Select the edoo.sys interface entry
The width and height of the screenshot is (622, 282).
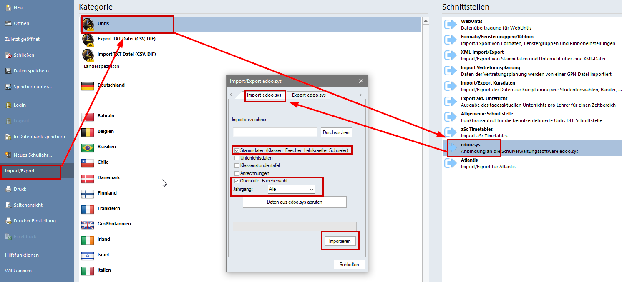point(532,148)
